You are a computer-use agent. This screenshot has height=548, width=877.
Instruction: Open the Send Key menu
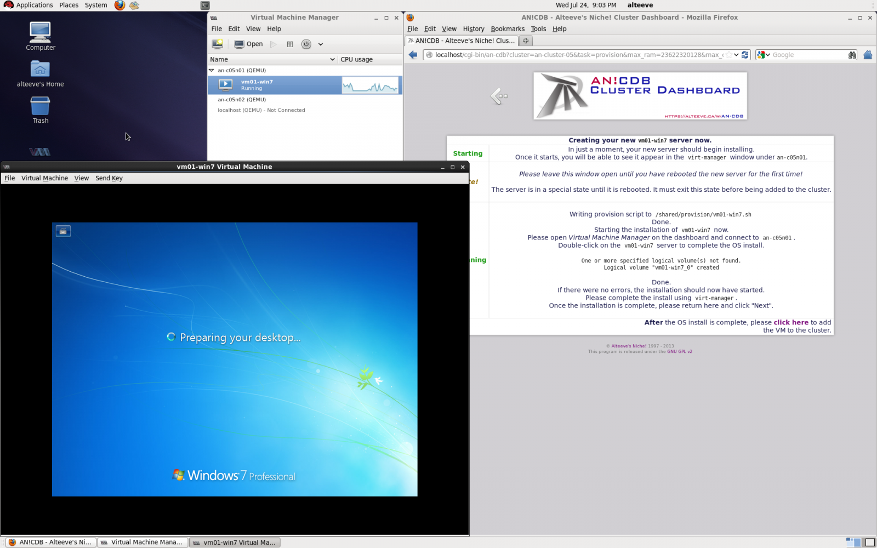[x=109, y=178]
